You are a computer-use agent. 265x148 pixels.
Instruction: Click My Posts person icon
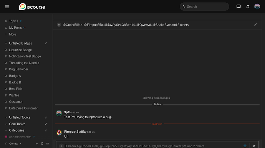[6, 28]
